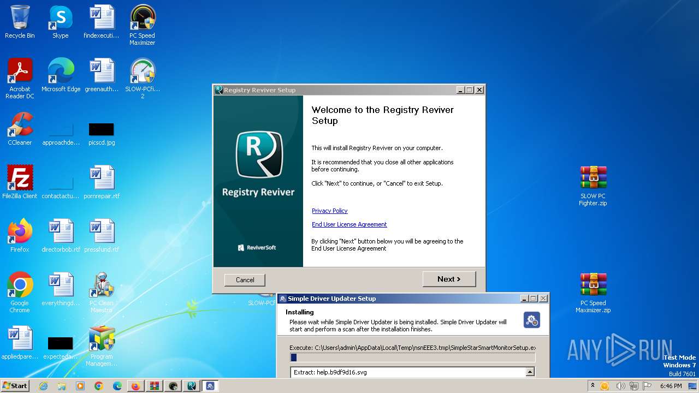Open Skype desktop shortcut
699x393 pixels.
coord(60,22)
